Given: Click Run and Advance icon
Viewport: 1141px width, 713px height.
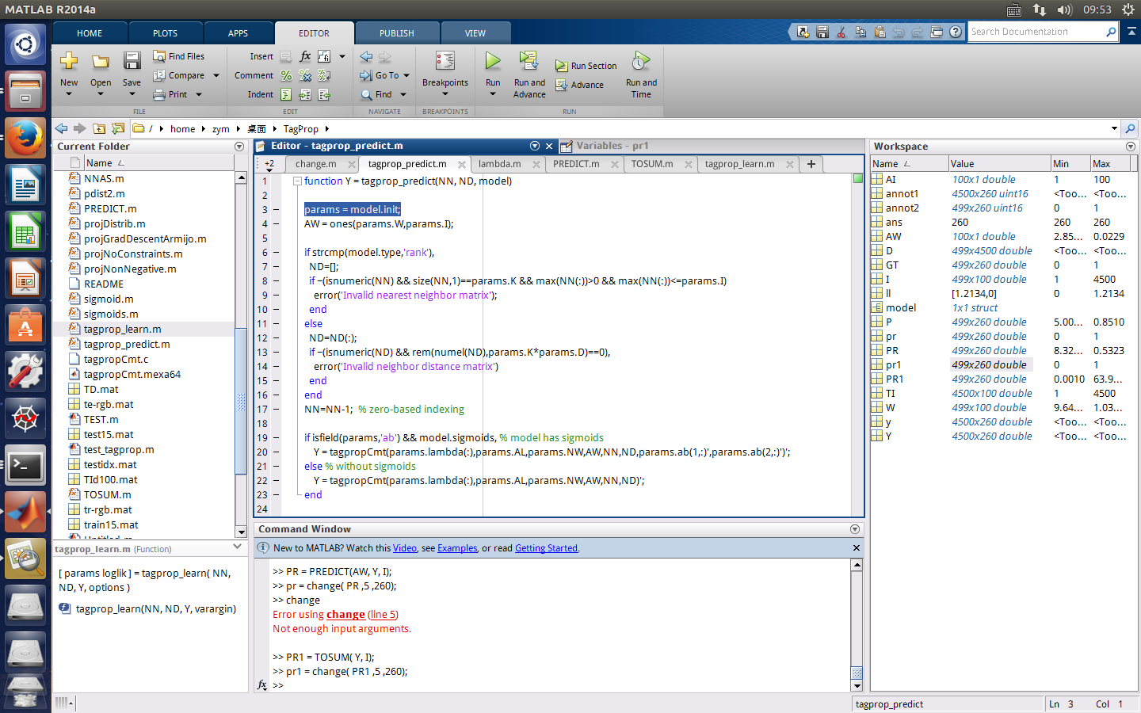Looking at the screenshot, I should pyautogui.click(x=529, y=61).
